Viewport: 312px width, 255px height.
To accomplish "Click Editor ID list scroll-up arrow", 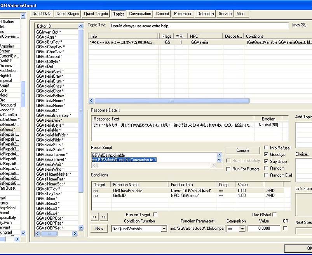I will pos(81,26).
